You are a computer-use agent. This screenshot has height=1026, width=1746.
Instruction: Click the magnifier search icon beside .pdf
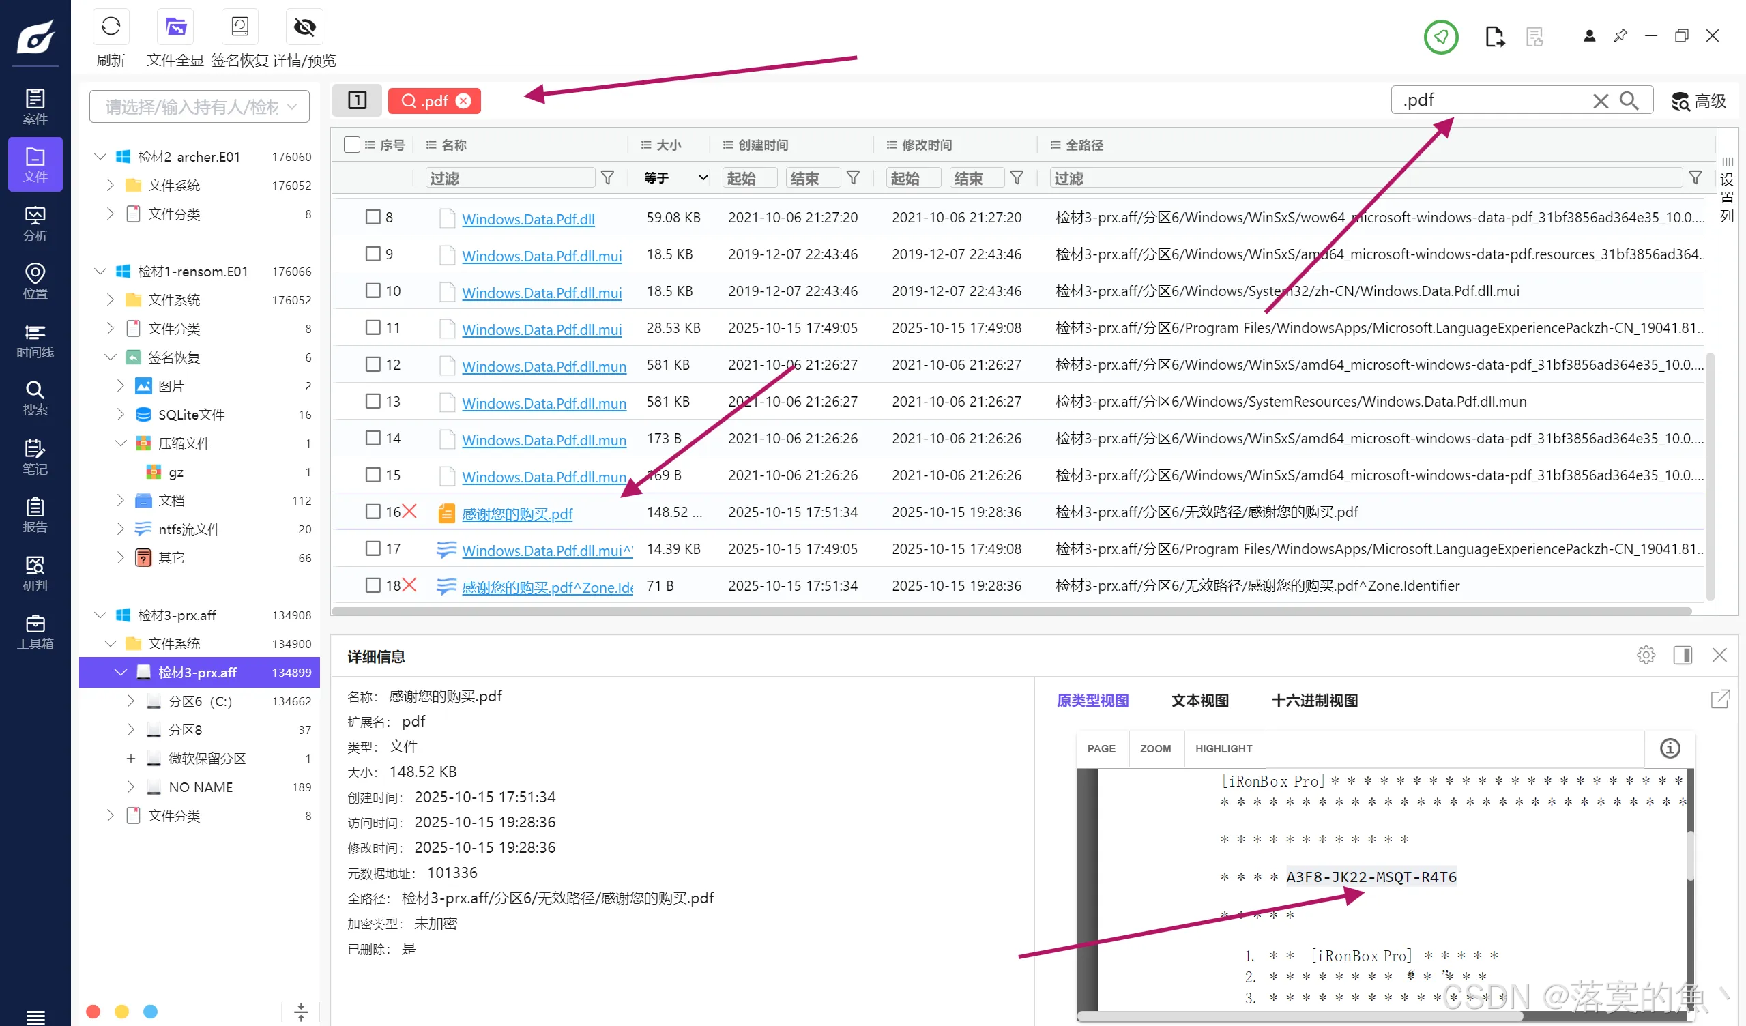pos(1629,101)
